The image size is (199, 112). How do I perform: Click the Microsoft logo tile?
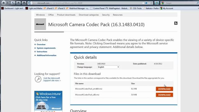point(40,24)
